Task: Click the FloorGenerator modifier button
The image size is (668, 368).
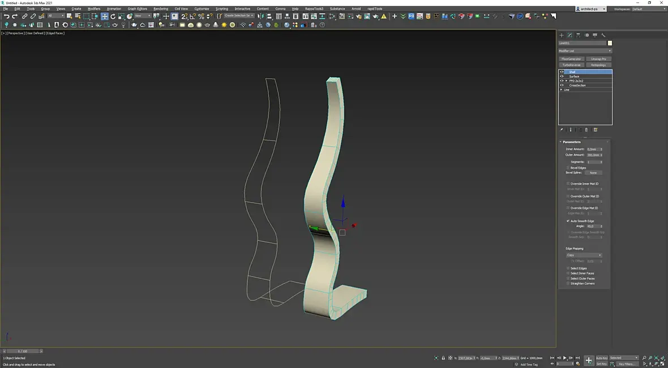Action: click(x=571, y=59)
